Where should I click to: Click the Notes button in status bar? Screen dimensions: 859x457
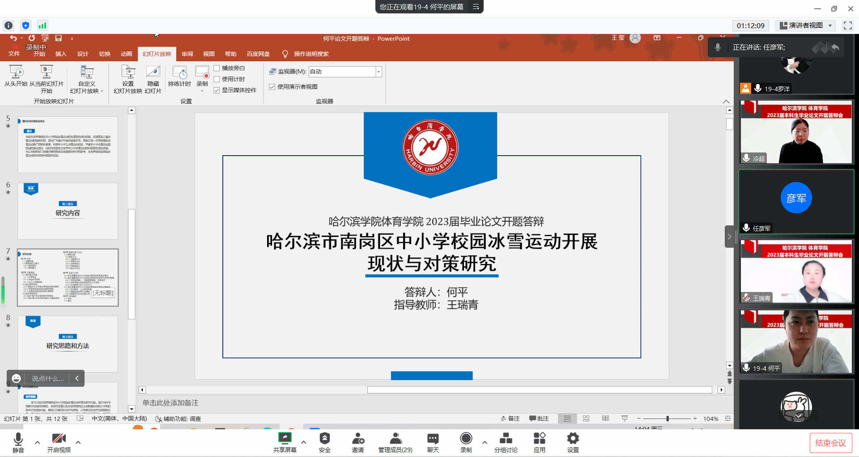coord(510,419)
